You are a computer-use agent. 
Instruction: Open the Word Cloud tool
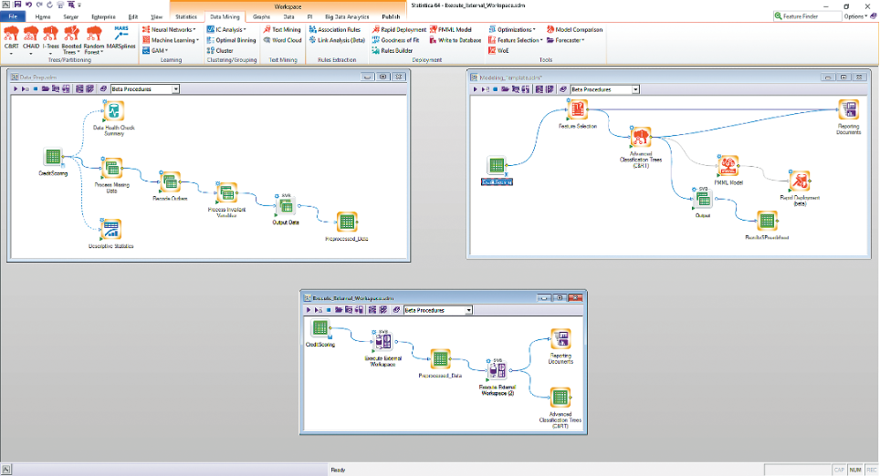pos(283,40)
